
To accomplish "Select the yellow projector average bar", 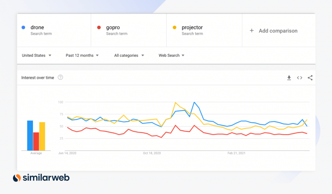I will [x=42, y=136].
